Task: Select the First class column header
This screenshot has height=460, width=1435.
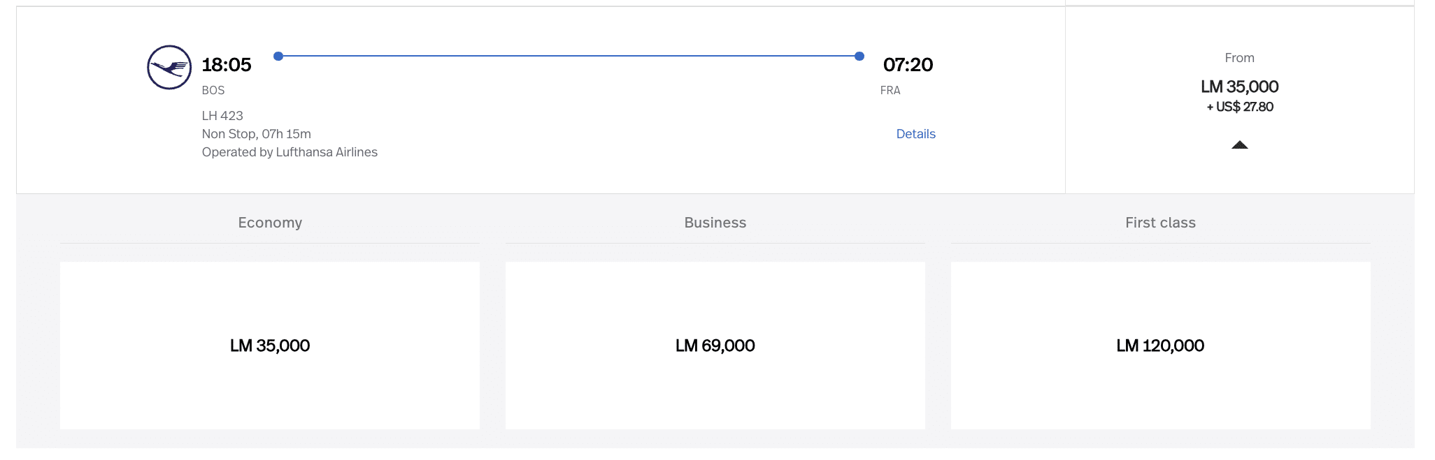Action: coord(1160,223)
